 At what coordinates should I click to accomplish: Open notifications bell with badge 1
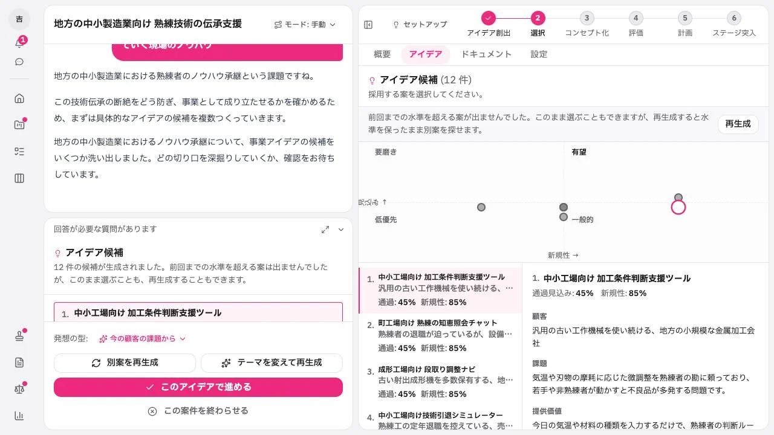click(x=19, y=43)
